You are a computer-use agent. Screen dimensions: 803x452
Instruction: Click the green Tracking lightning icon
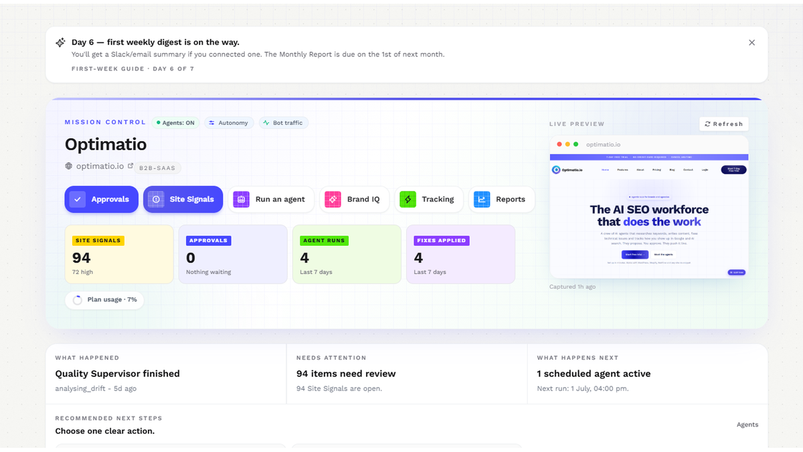(x=408, y=199)
